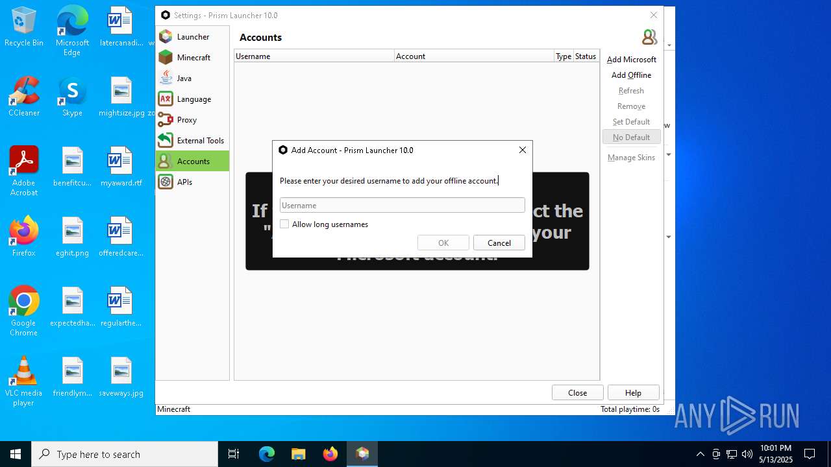Select the myaward.rtf desktop file

(121, 167)
